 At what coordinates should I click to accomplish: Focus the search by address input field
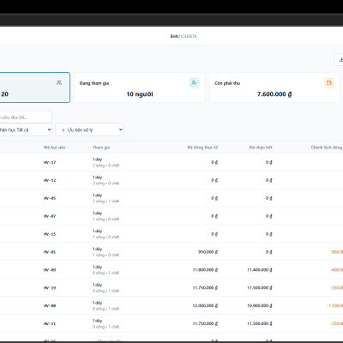(x=26, y=117)
